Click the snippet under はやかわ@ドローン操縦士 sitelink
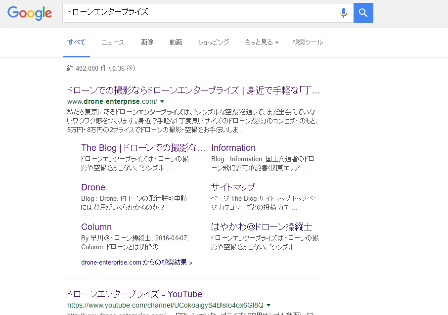This screenshot has height=315, width=448. tap(265, 242)
